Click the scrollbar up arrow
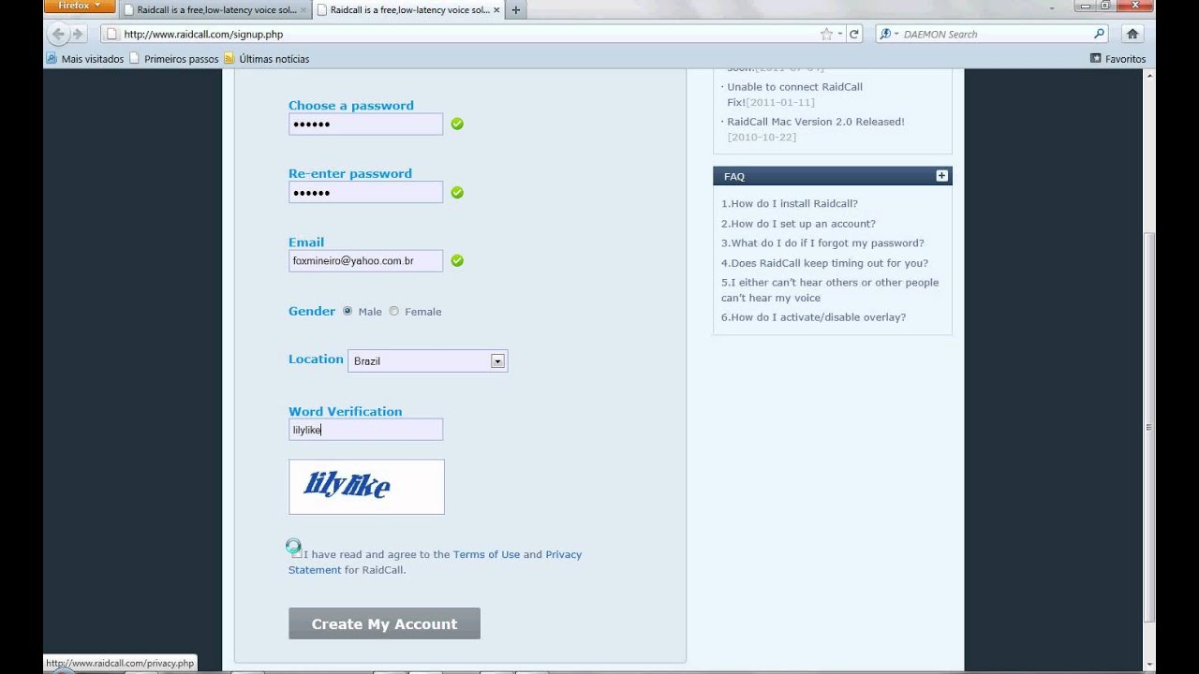Image resolution: width=1199 pixels, height=674 pixels. pos(1149,77)
